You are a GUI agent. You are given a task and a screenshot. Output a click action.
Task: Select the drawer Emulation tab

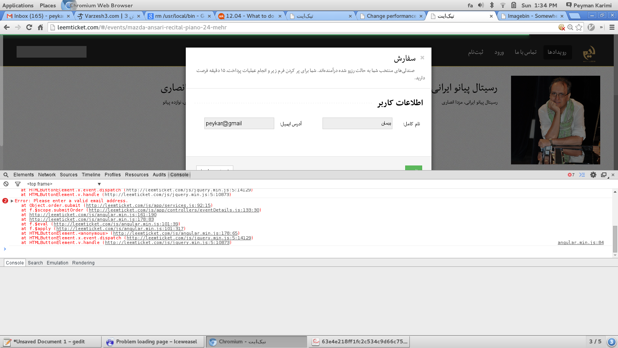pyautogui.click(x=58, y=263)
